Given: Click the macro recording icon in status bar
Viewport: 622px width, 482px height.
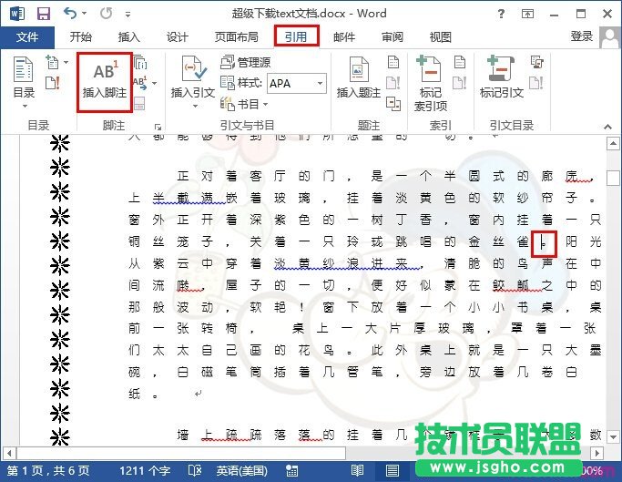Looking at the screenshot, I should 291,471.
